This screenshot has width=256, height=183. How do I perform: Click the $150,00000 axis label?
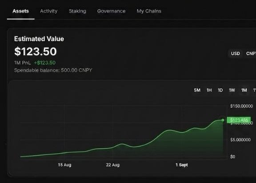point(241,106)
